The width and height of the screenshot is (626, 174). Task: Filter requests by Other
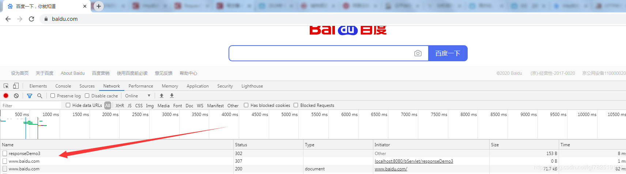point(233,105)
